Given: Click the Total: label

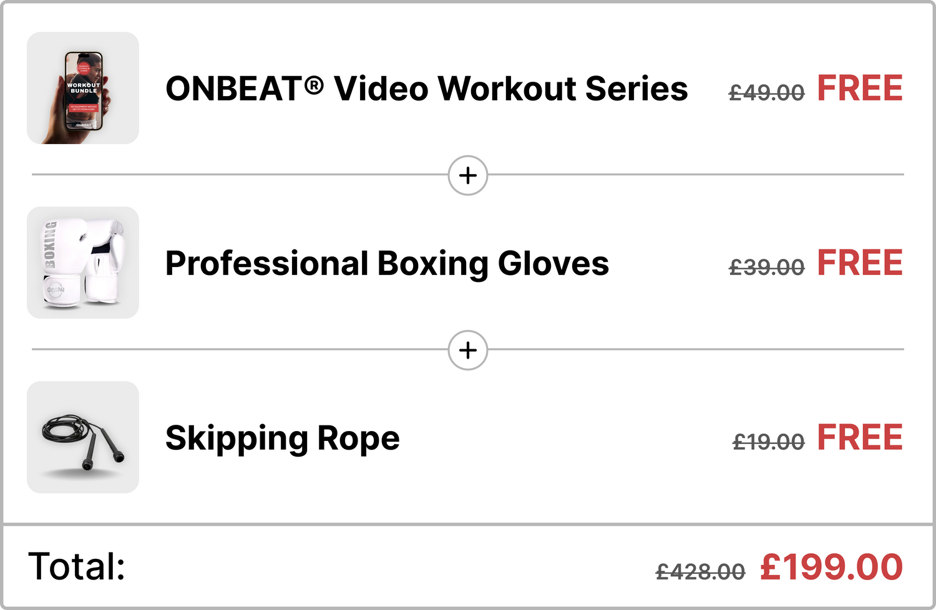Looking at the screenshot, I should [77, 566].
